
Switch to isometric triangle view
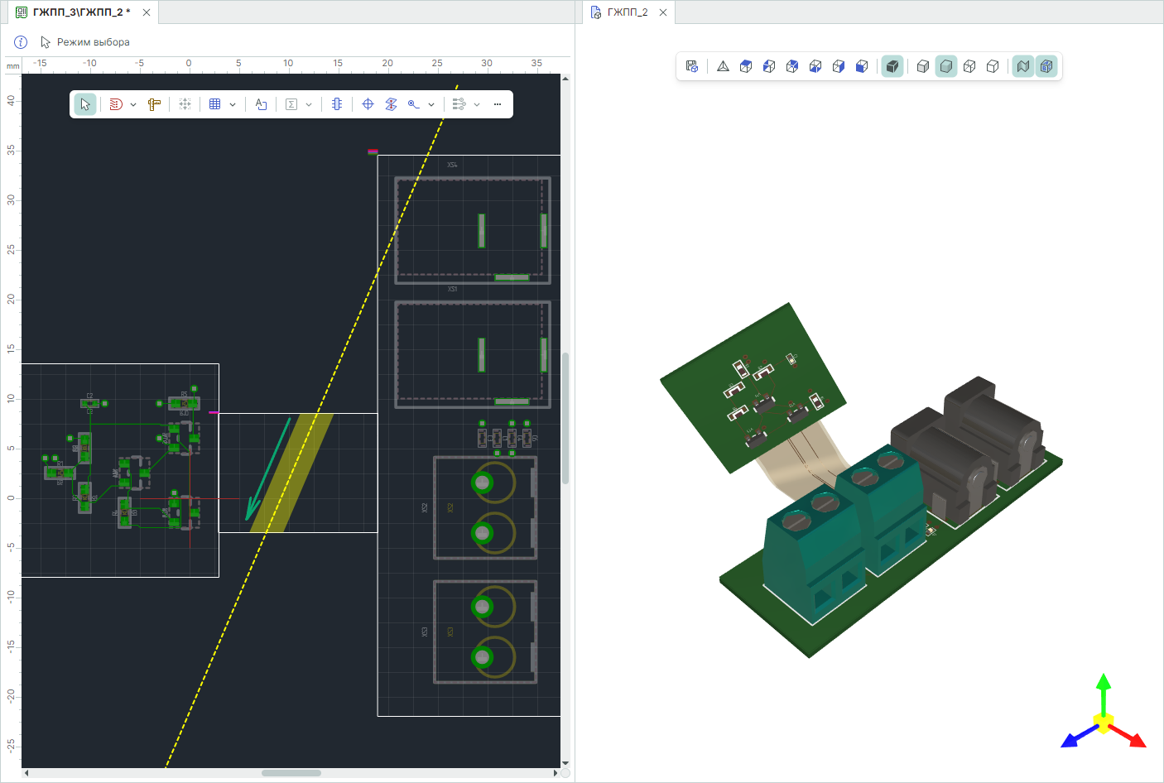coord(723,66)
